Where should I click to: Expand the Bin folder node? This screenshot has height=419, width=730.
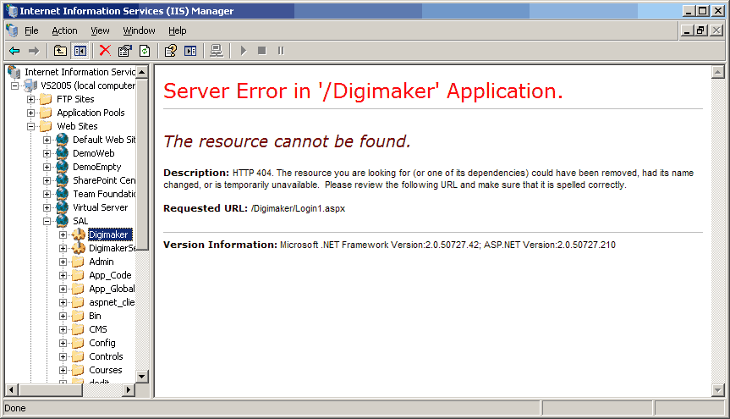pos(63,316)
